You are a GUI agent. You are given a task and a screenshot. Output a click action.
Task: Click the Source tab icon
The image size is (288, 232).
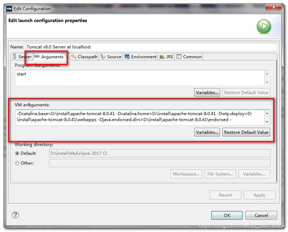[x=103, y=57]
